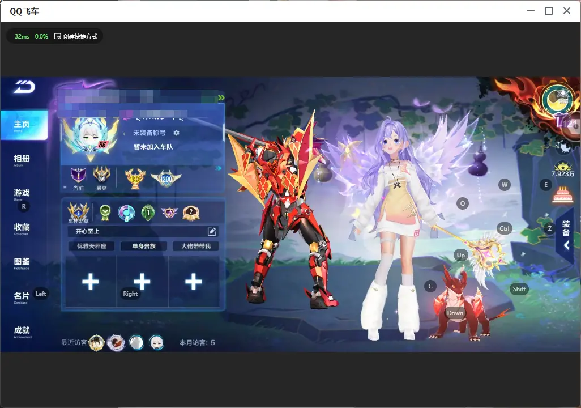Image resolution: width=581 pixels, height=408 pixels.
Task: Add a photo in the middle plus slot
Action: coord(142,282)
